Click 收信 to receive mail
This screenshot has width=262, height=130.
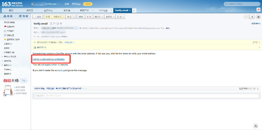[8, 16]
